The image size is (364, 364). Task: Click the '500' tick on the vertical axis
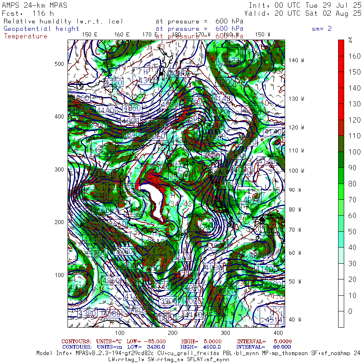[x=59, y=64]
